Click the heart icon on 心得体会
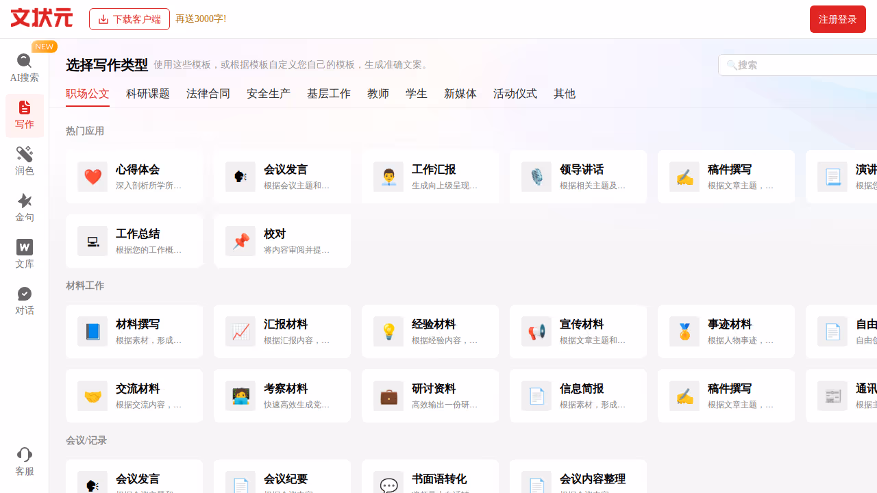 (92, 177)
